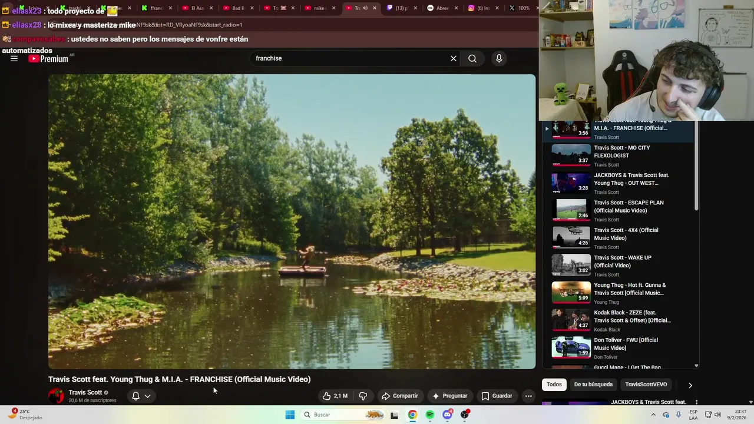Screen dimensions: 754x424
Task: Open the 25°C Despejado weather widget
Action: point(26,415)
